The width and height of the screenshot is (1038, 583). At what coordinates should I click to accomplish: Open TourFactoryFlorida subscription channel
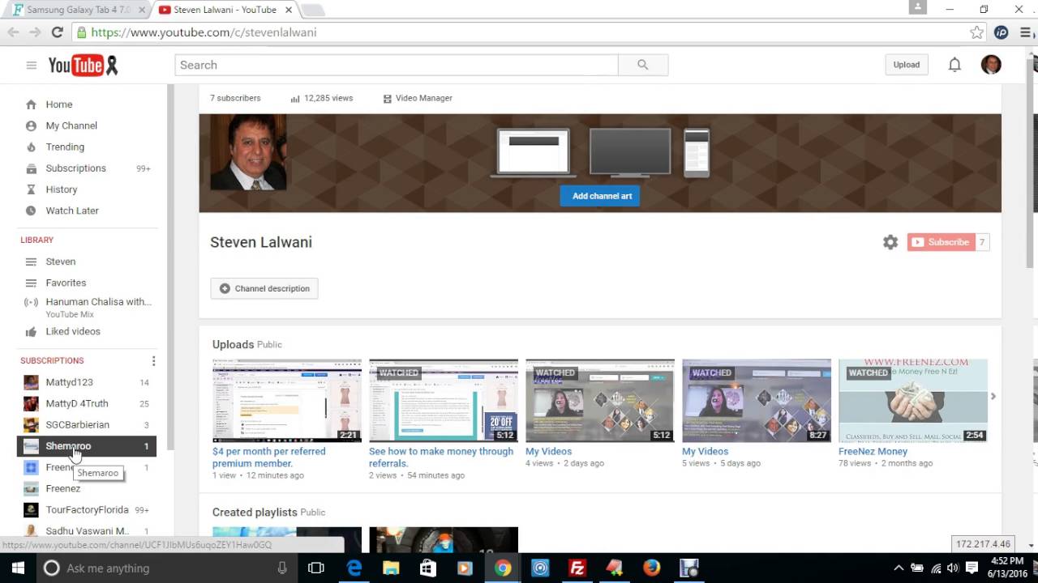click(x=87, y=510)
